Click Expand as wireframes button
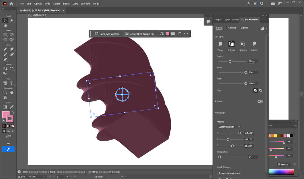The image size is (304, 179). tap(230, 173)
